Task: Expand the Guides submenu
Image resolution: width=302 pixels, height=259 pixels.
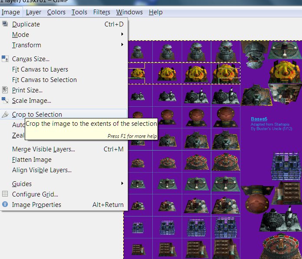Action: 63,184
